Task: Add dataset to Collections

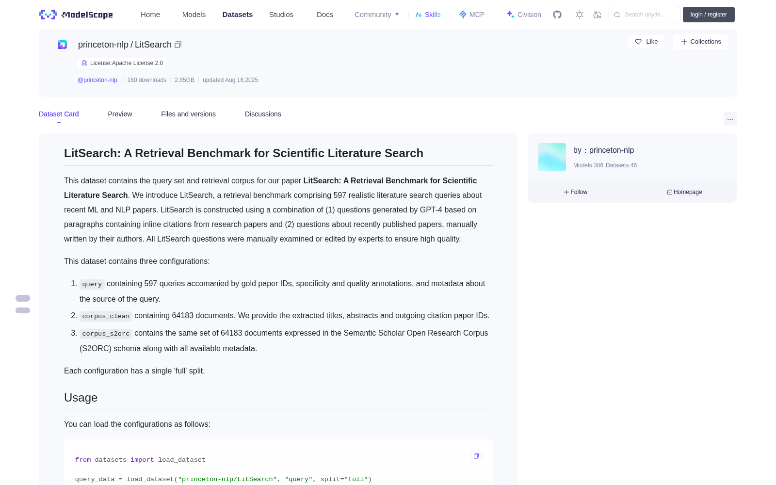Action: pyautogui.click(x=700, y=42)
